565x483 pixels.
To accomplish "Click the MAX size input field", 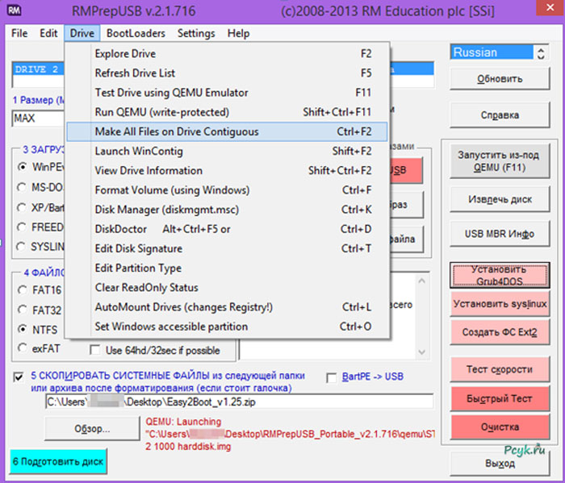I will pyautogui.click(x=38, y=119).
